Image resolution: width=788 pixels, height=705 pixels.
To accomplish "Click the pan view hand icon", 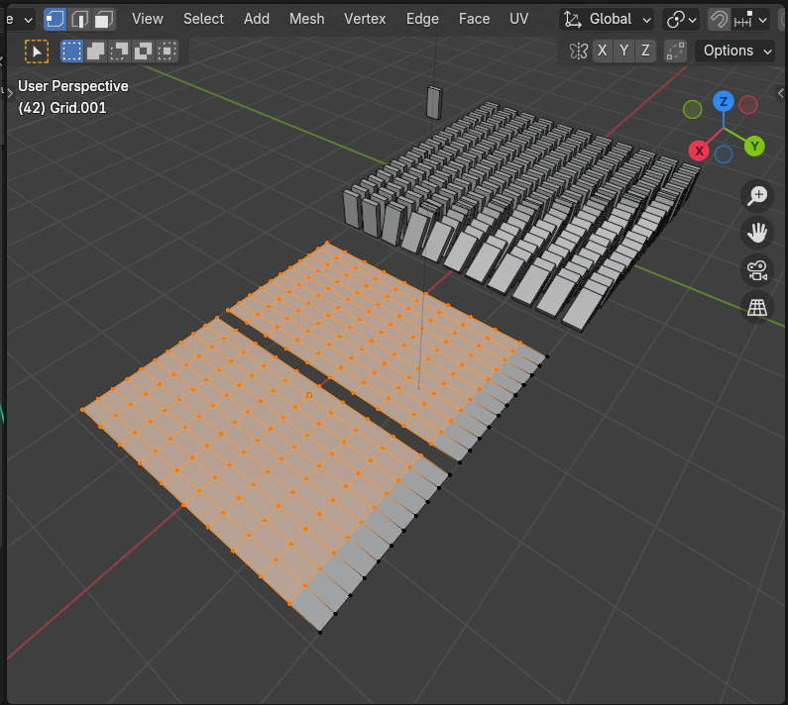I will pos(757,233).
